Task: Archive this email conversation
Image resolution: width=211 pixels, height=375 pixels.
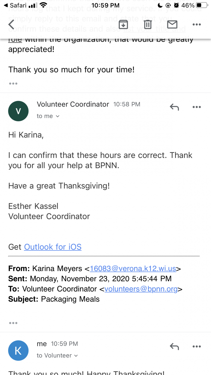Action: 123,25
